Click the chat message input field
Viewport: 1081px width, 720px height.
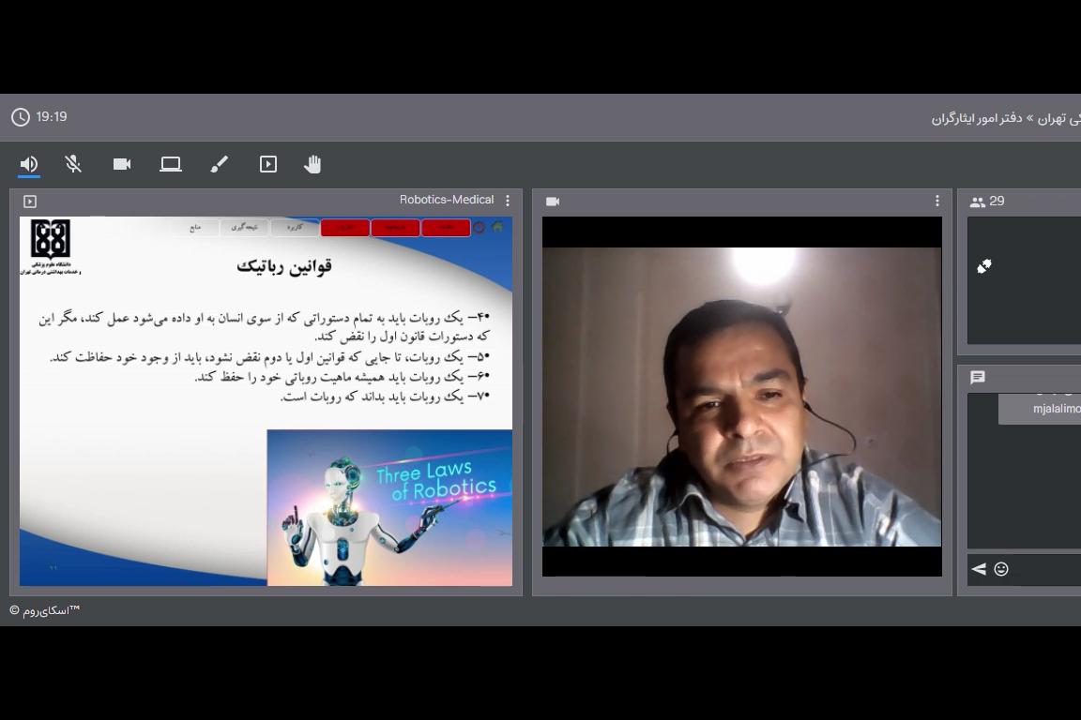1046,569
